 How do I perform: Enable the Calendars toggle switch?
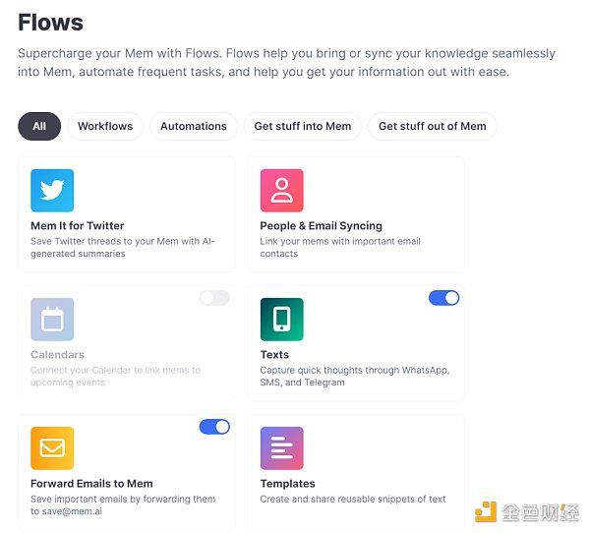(214, 298)
